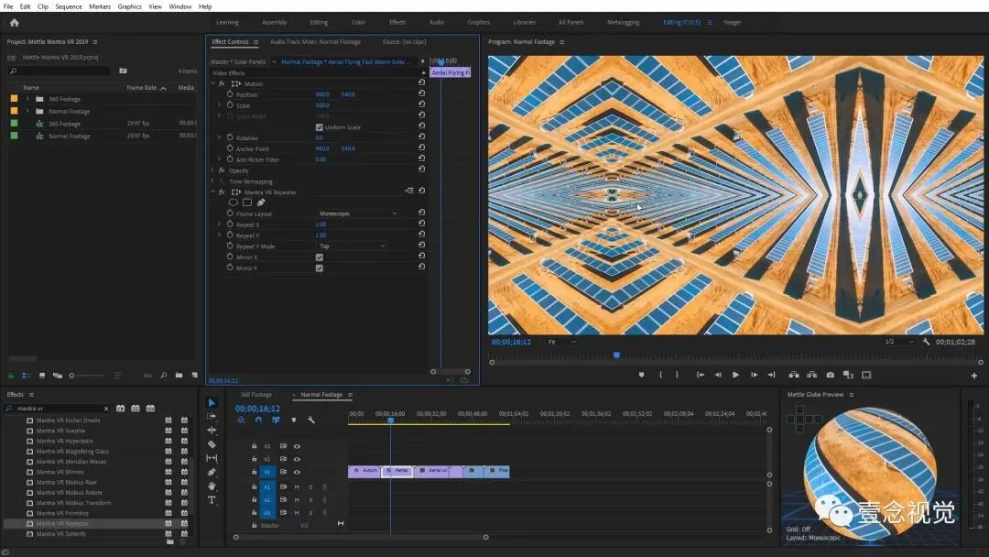Viewport: 989px width, 557px height.
Task: Click the ellipse mask tool under Mantra VR Repeater
Action: click(234, 202)
